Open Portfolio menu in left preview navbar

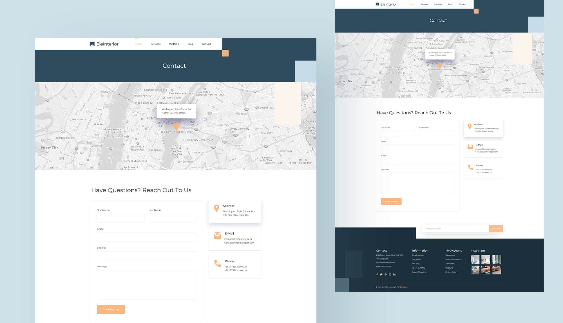tap(174, 44)
